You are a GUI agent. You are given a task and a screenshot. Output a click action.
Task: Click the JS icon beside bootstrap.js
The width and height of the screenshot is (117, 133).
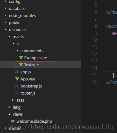tap(17, 86)
